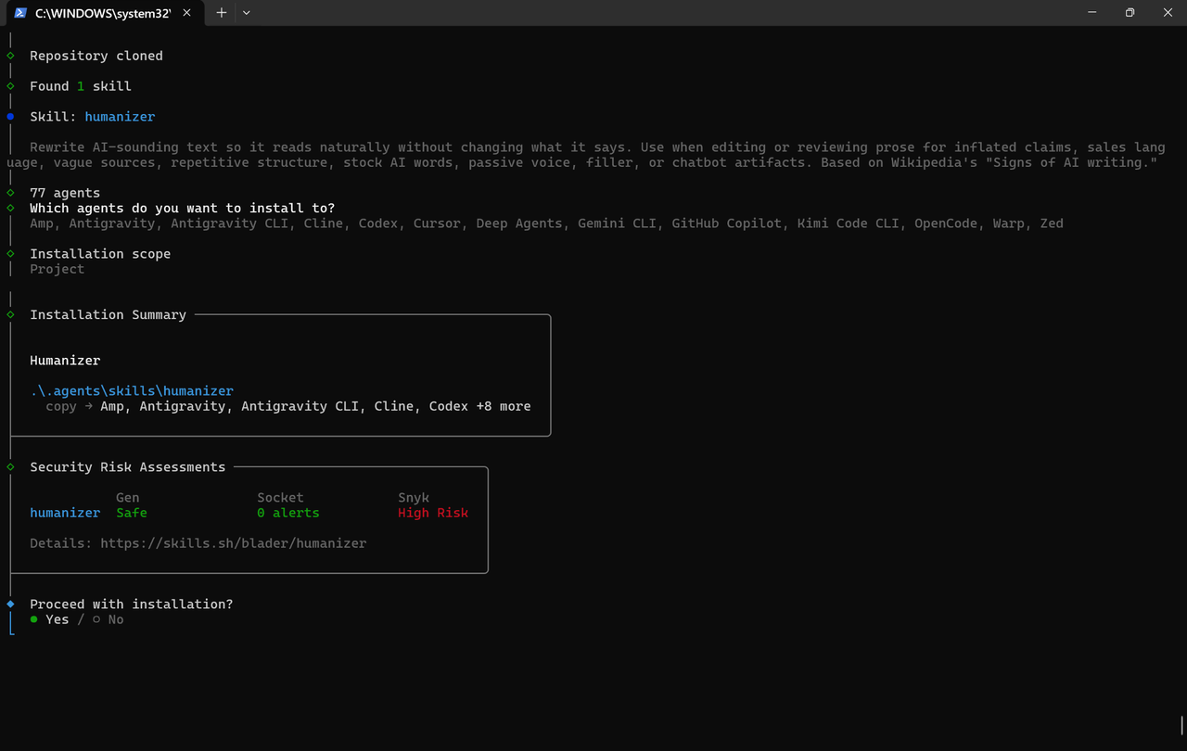Select the No radio option
Image resolution: width=1187 pixels, height=751 pixels.
point(108,619)
